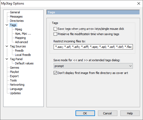143x120 pixels.
Task: Open Default values under Tag Panel
Action: pos(24,63)
